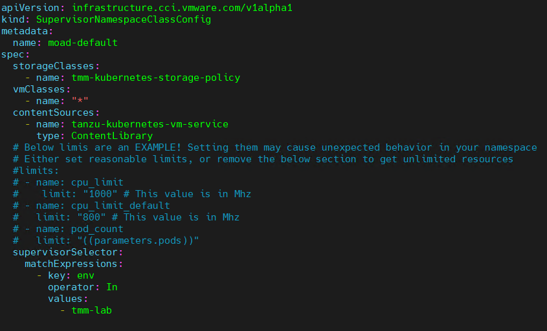Screen dimensions: 547x331
Task: Click the tmm-lab value on the last line
Action: coord(91,310)
